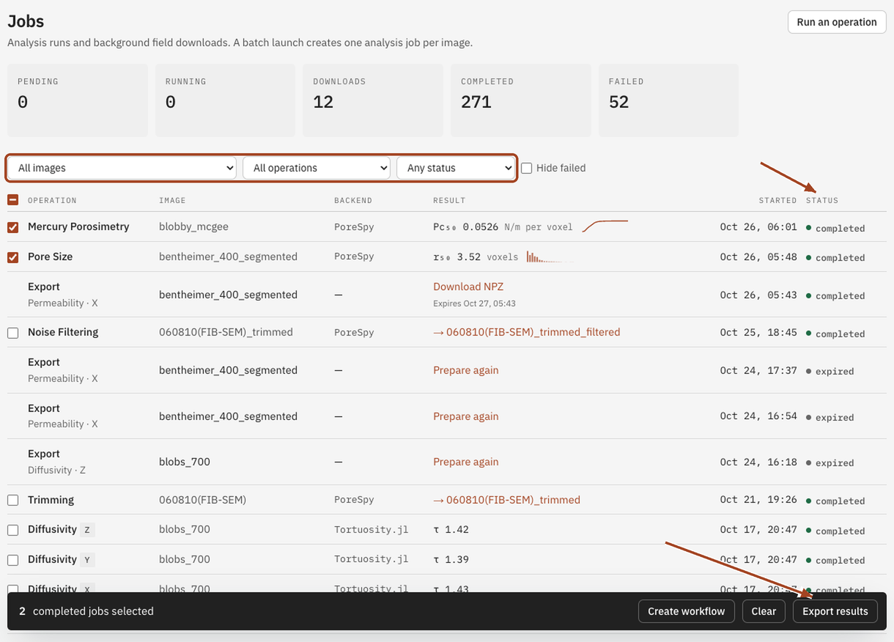Click Prepare again for blobs_700 Diffusivity Z export

click(465, 462)
